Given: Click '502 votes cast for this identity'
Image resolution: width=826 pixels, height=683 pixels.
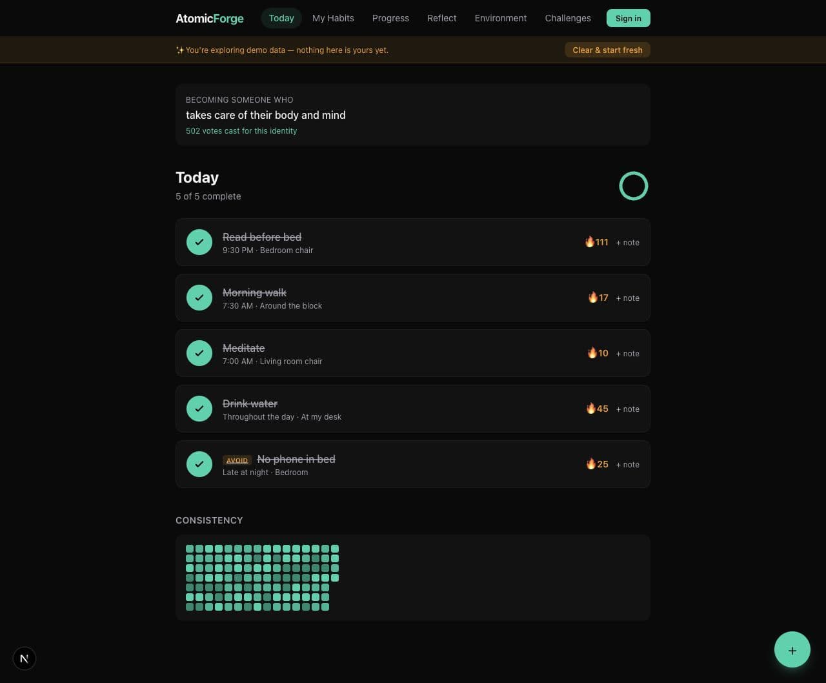Looking at the screenshot, I should [241, 131].
